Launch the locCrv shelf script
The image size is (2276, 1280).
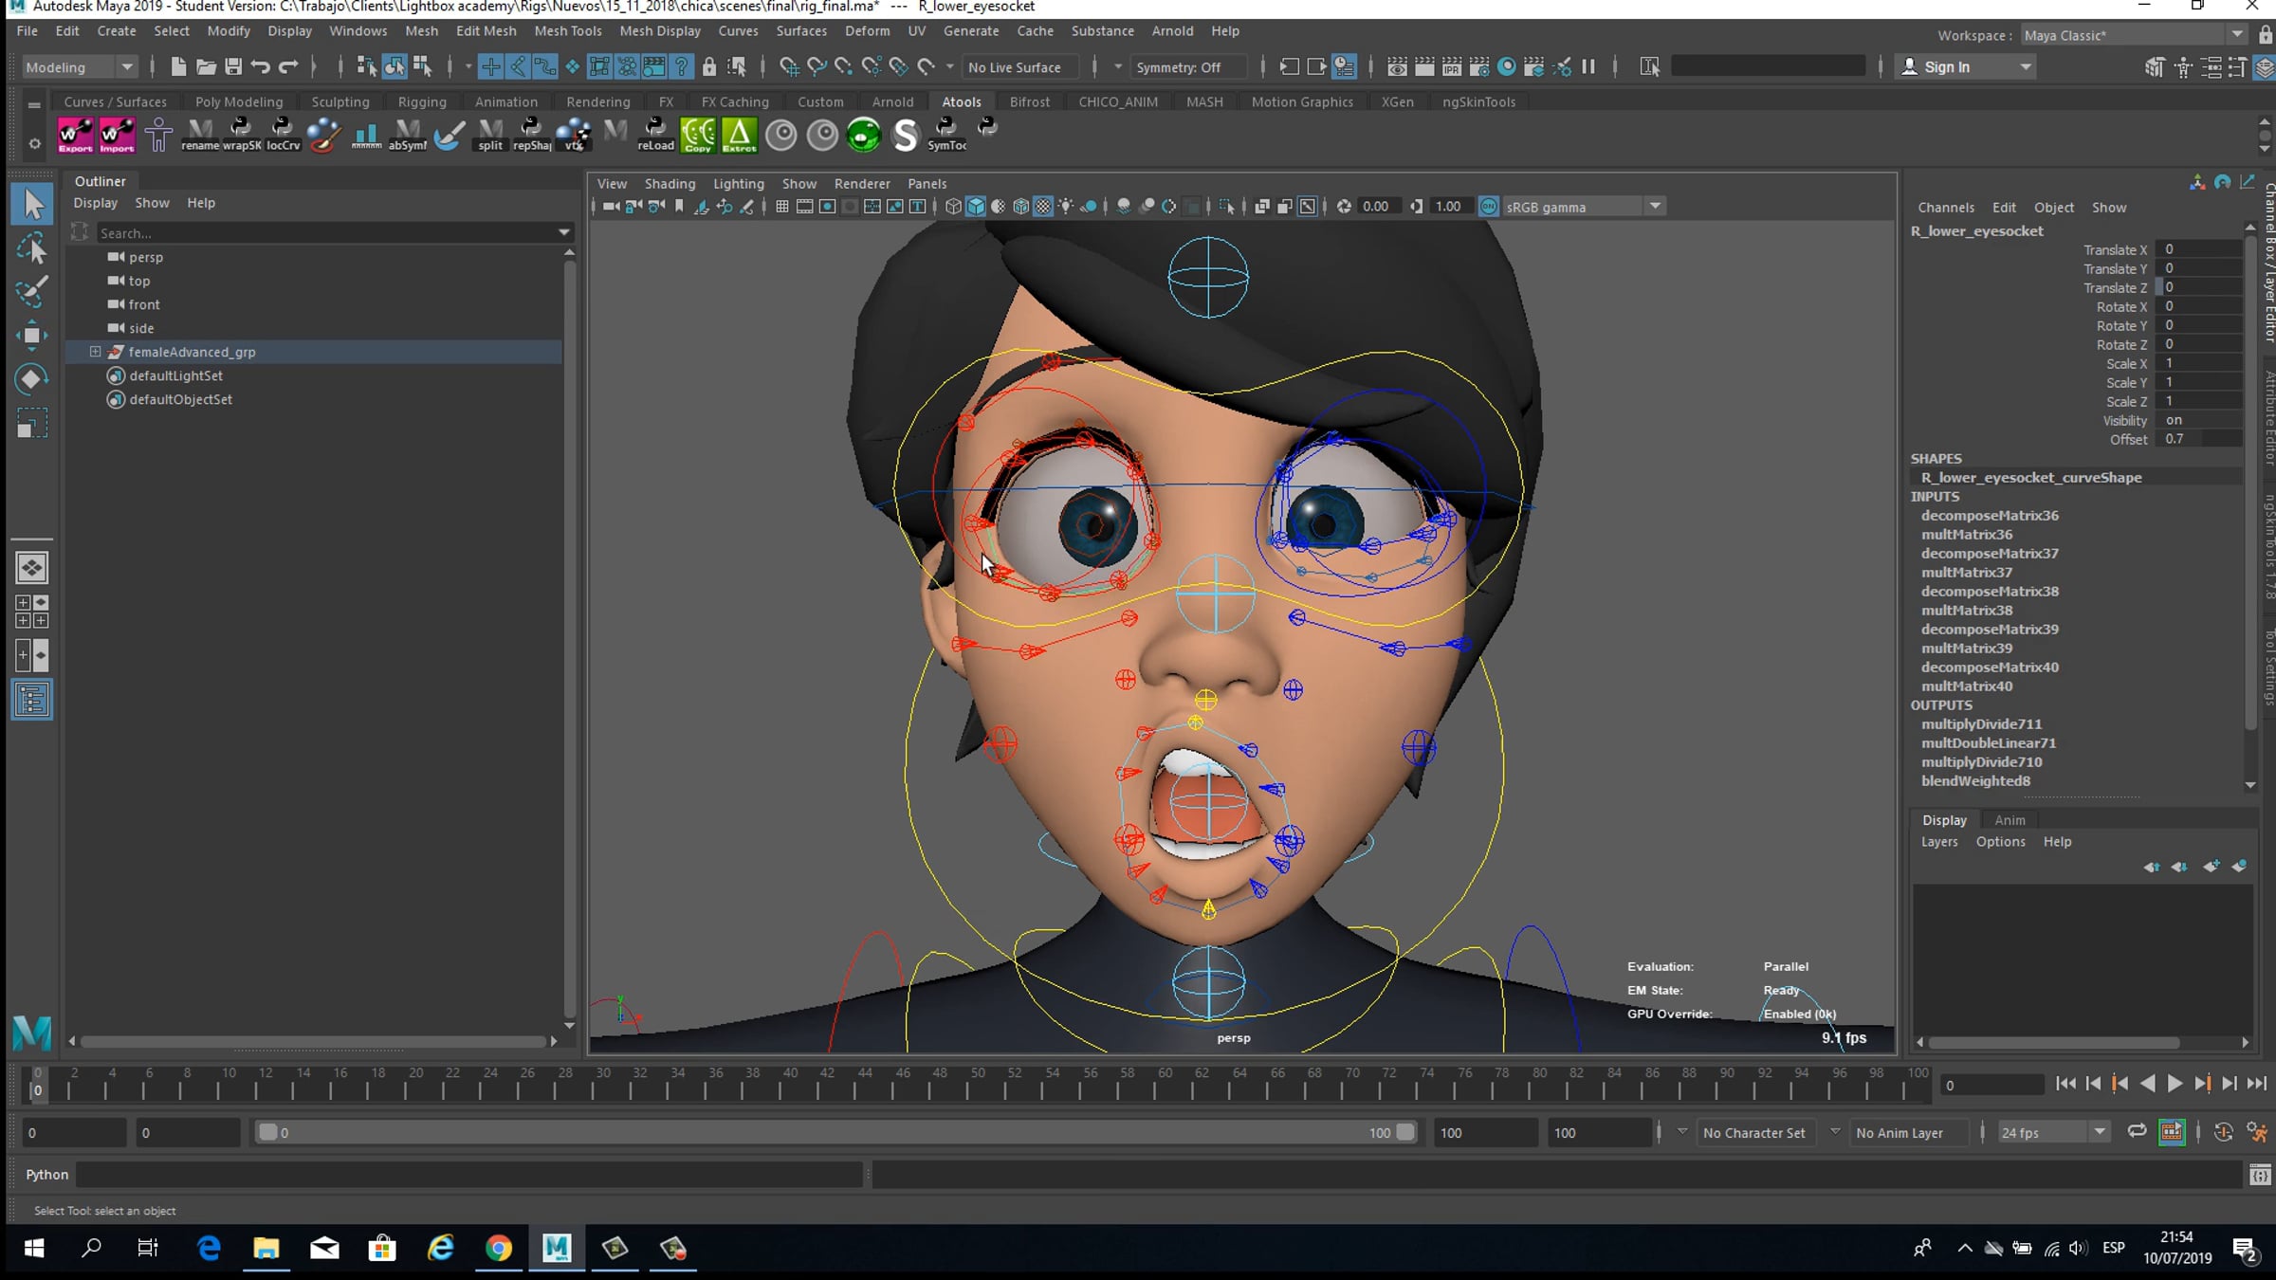pos(283,135)
